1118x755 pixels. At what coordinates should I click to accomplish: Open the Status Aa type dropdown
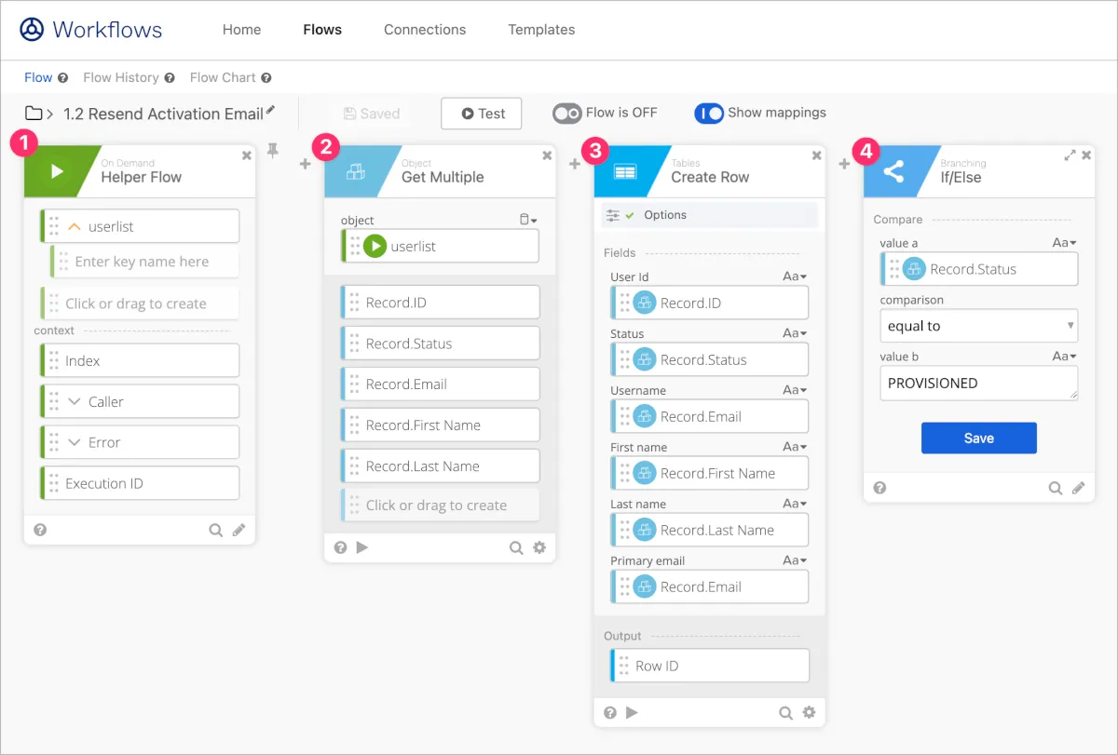795,333
